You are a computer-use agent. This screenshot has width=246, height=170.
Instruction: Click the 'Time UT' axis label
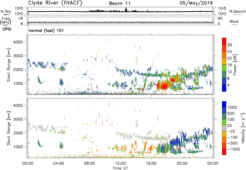(x=120, y=168)
